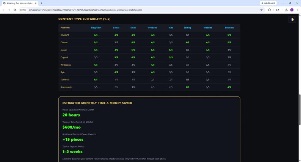This screenshot has width=301, height=162.
Task: Click the 1–2 weeks payback value
Action: (x=72, y=152)
